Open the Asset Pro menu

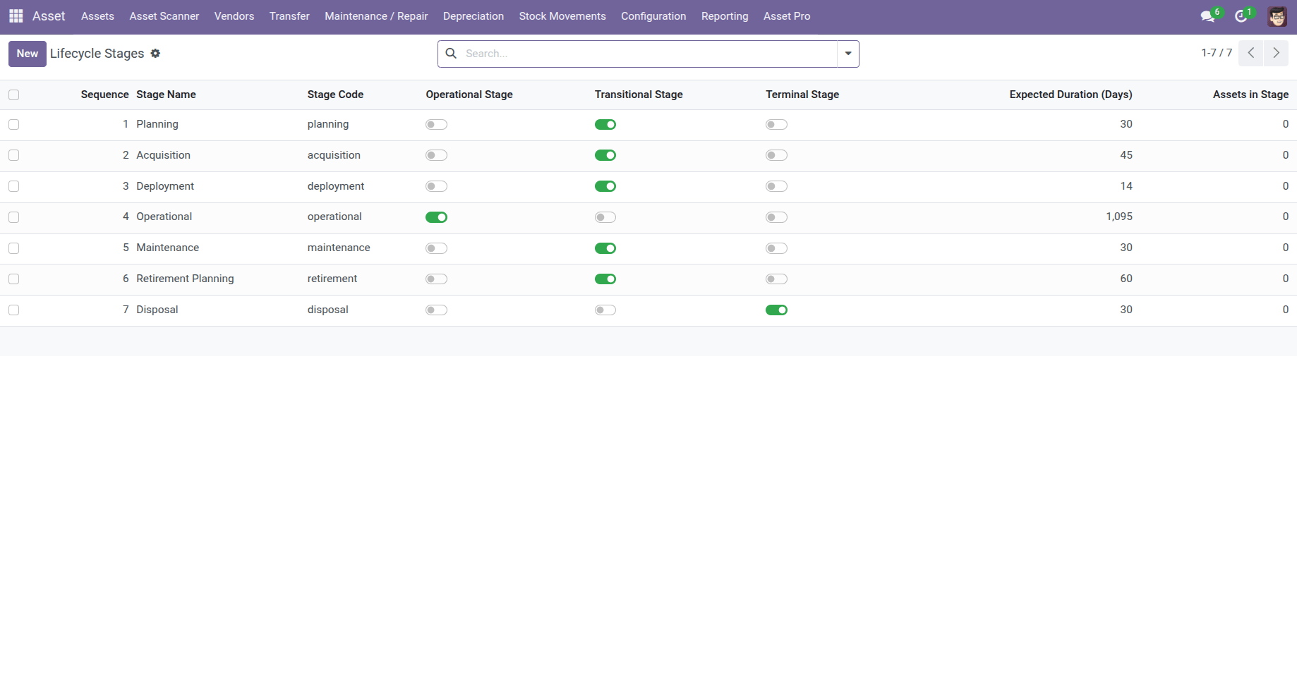pyautogui.click(x=787, y=16)
